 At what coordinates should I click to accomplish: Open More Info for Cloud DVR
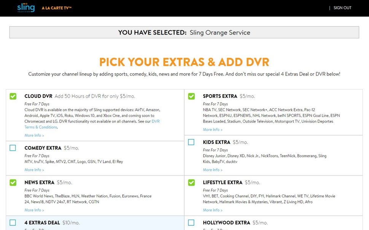coord(34,135)
